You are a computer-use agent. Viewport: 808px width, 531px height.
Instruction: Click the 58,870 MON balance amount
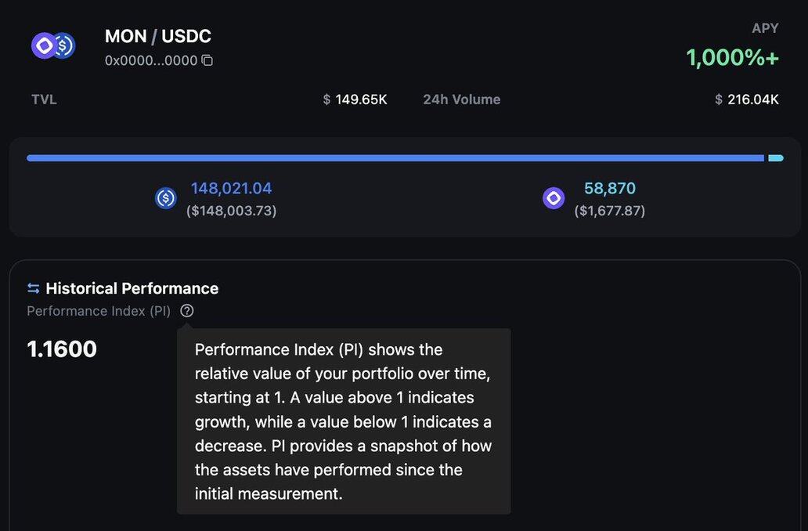click(x=610, y=189)
